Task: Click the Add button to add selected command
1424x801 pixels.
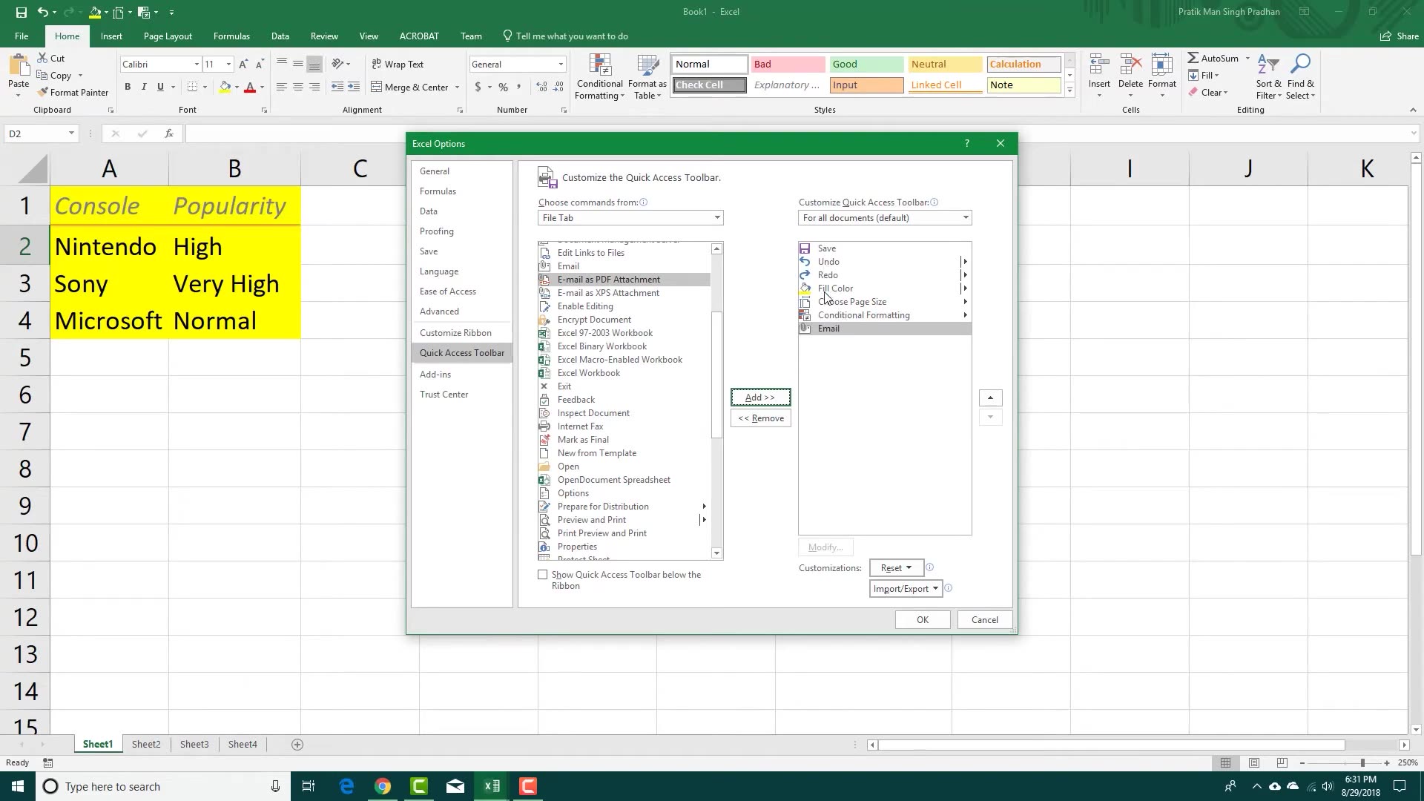Action: [x=760, y=397]
